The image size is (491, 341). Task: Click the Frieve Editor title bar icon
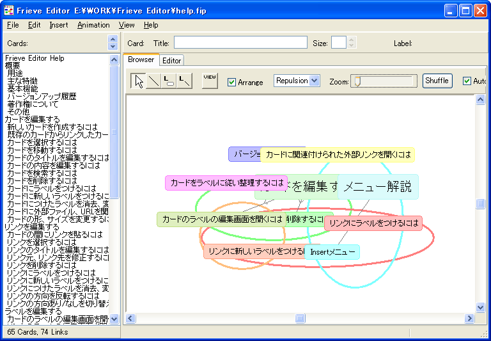click(9, 12)
